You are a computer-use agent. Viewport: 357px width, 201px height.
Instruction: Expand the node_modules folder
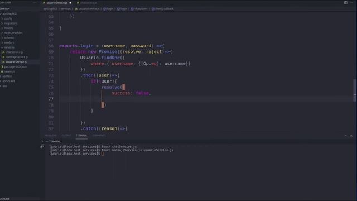13,33
